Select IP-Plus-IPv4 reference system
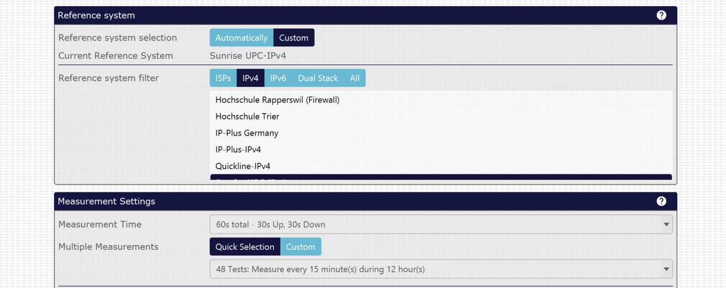 point(238,150)
